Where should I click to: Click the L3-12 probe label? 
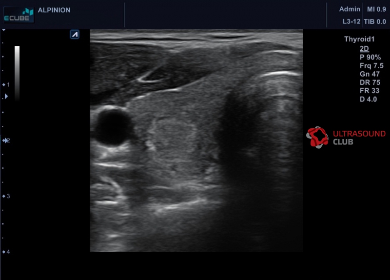pos(351,21)
